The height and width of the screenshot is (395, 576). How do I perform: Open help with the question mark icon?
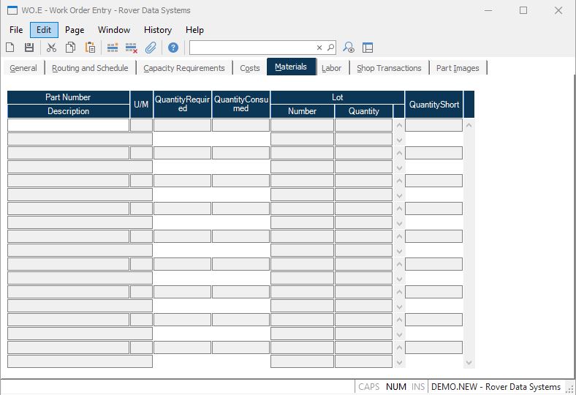173,48
